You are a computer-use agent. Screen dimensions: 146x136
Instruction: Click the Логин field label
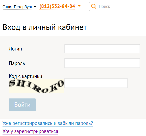15,49
